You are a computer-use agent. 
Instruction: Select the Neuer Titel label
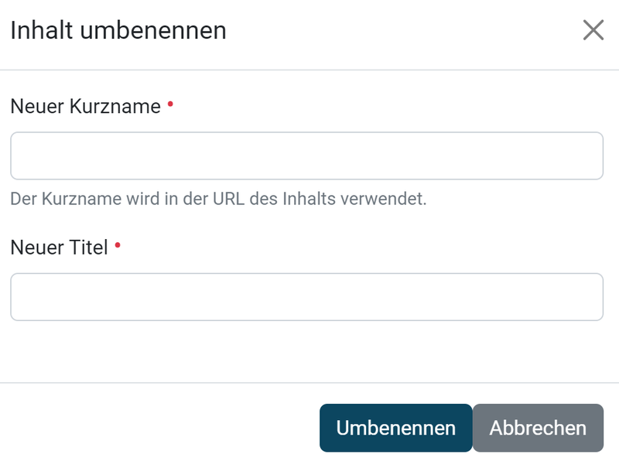coord(60,248)
